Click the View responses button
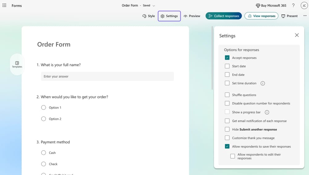 point(261,16)
